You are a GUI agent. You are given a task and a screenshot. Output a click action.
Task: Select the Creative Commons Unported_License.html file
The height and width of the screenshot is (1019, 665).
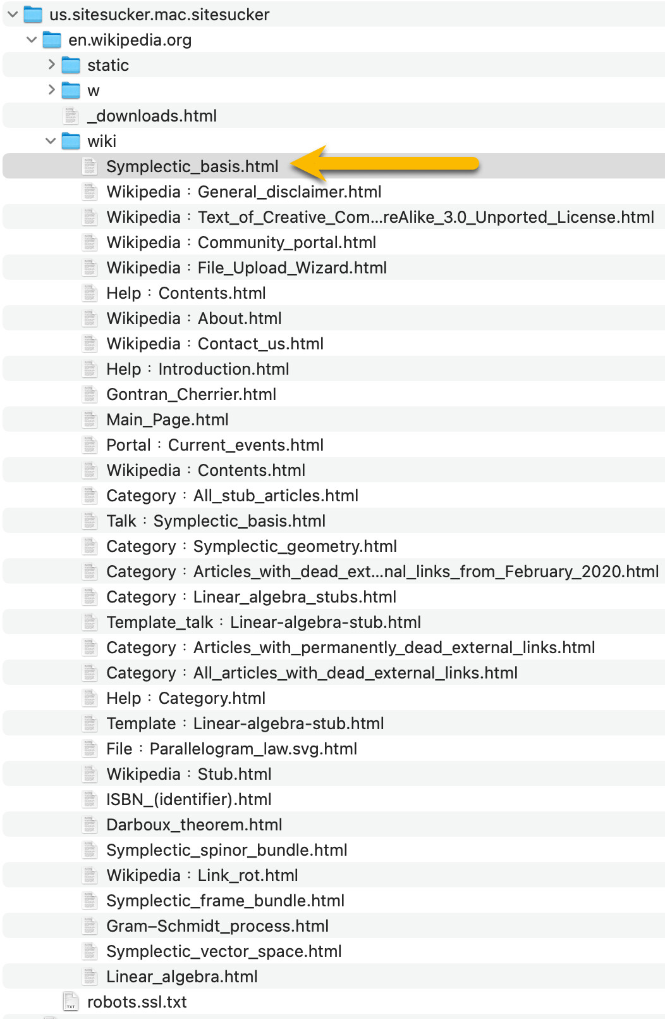pyautogui.click(x=380, y=217)
